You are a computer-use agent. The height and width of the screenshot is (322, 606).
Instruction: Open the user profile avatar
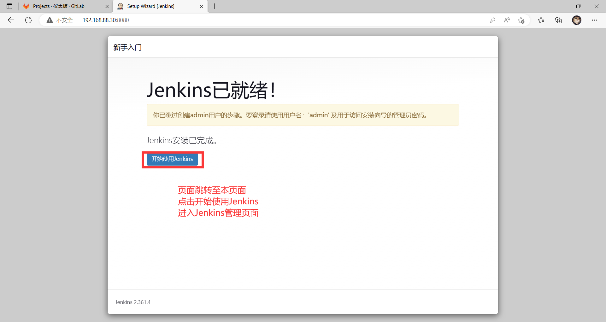(x=576, y=20)
